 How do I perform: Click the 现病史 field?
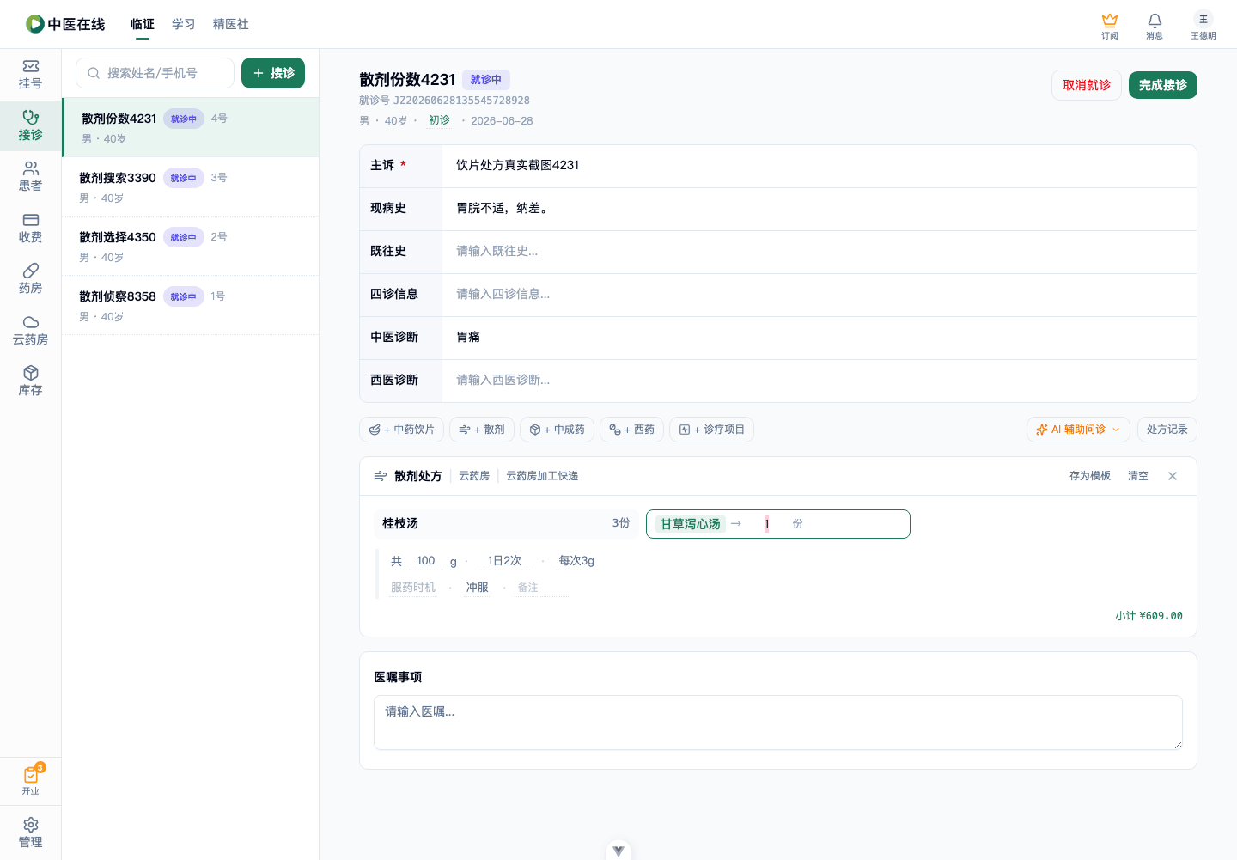tap(819, 209)
